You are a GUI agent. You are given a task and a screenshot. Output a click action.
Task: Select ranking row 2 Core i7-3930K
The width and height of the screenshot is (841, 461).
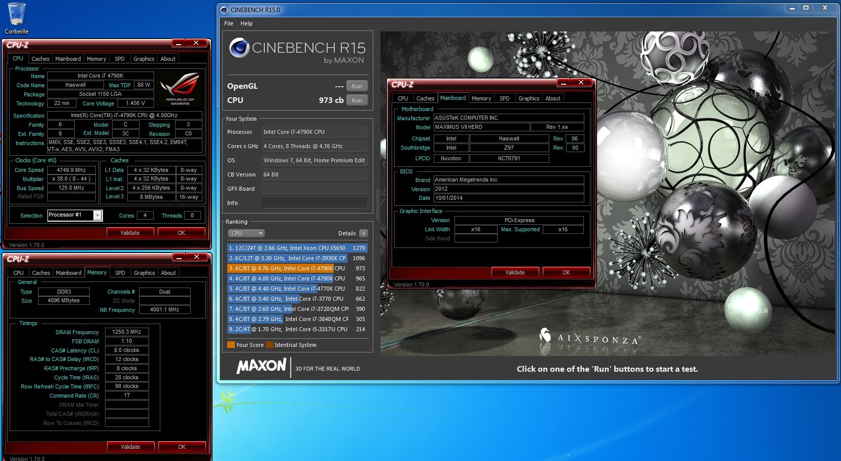[297, 258]
